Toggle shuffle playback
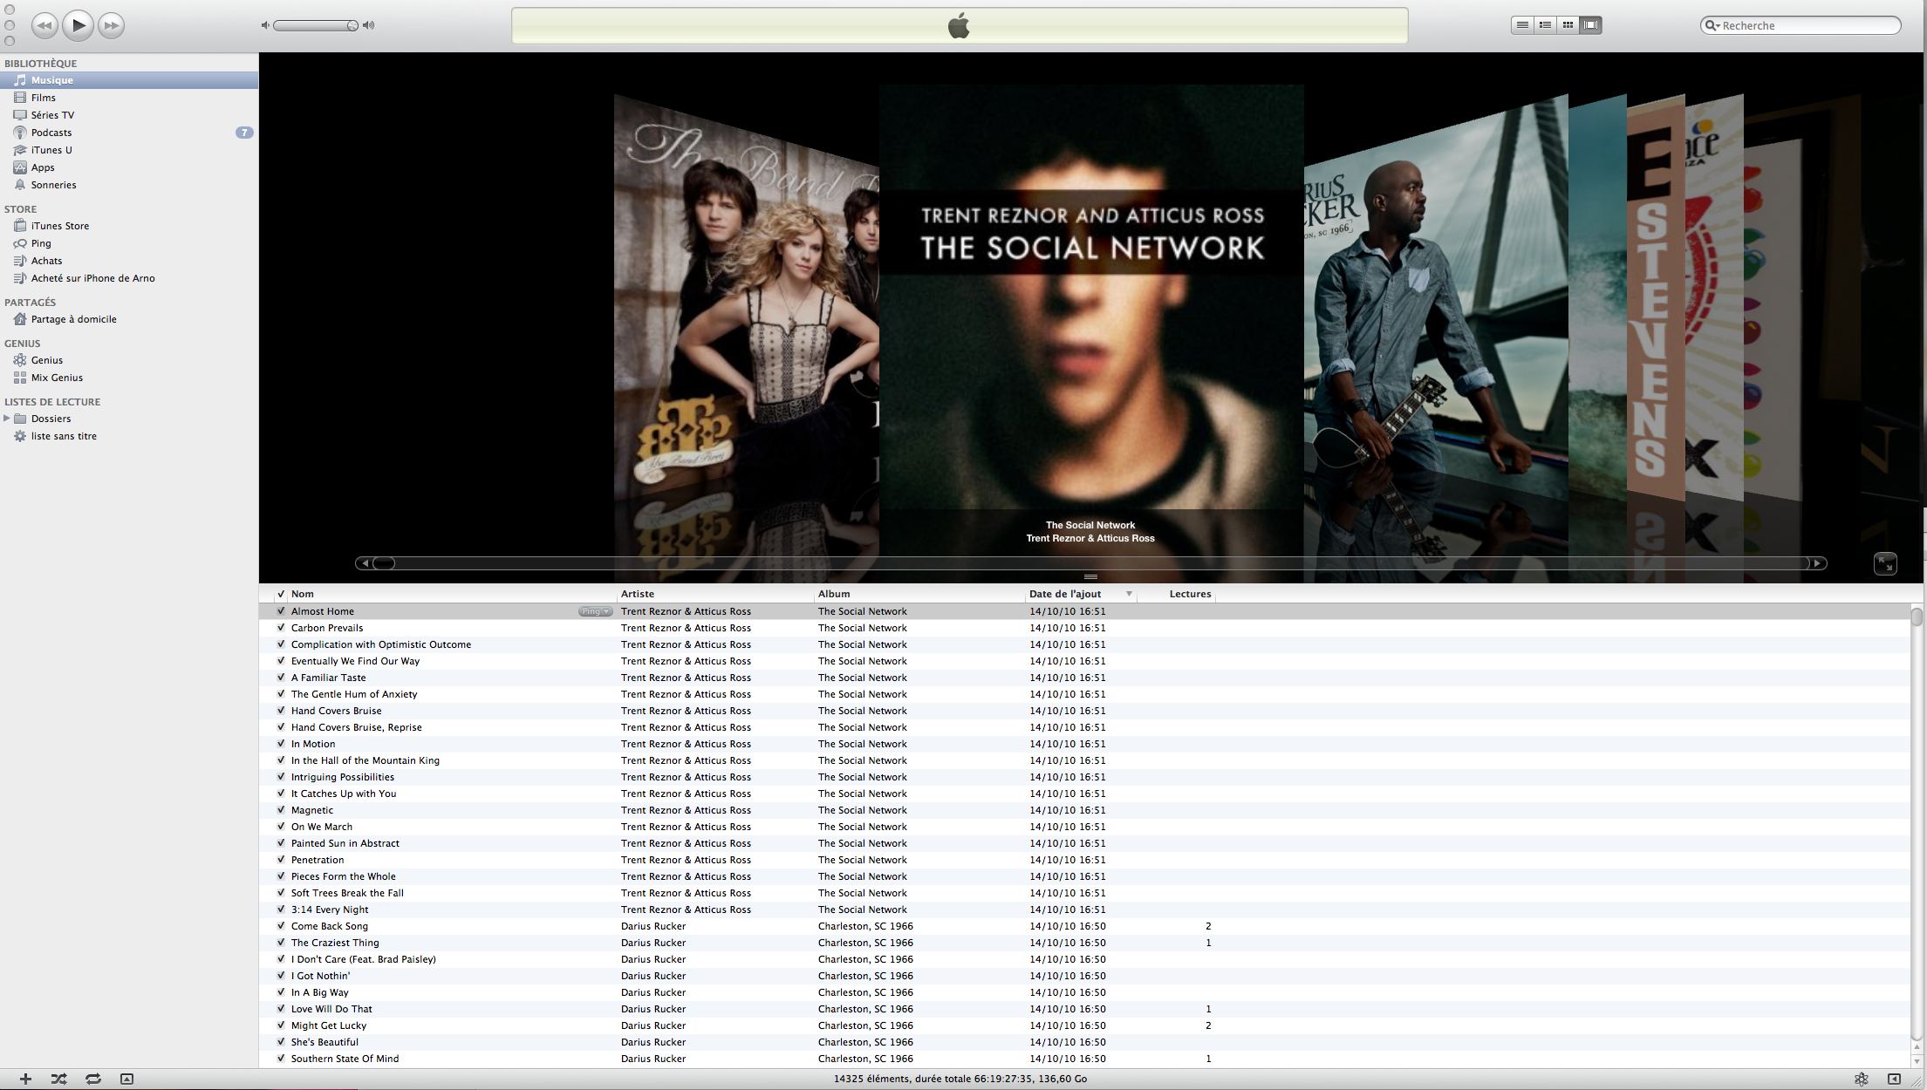 point(58,1079)
